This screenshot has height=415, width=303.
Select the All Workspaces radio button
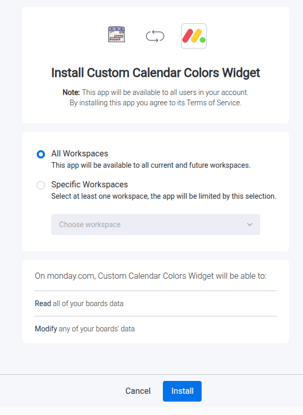coord(41,154)
